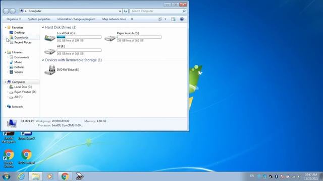
Task: Click the text '365 GB free of 365 GB'
Action: pos(70,54)
